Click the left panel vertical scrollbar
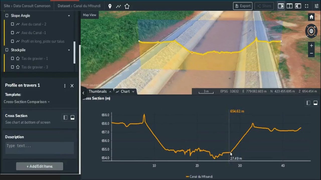321x180 pixels. point(74,52)
